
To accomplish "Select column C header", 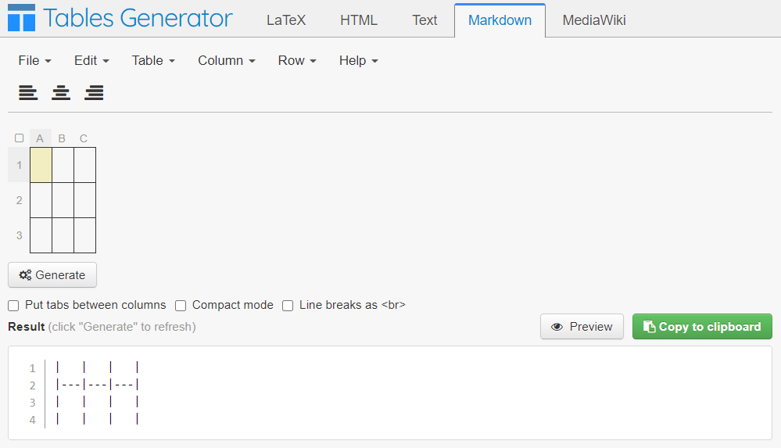I will pos(84,138).
